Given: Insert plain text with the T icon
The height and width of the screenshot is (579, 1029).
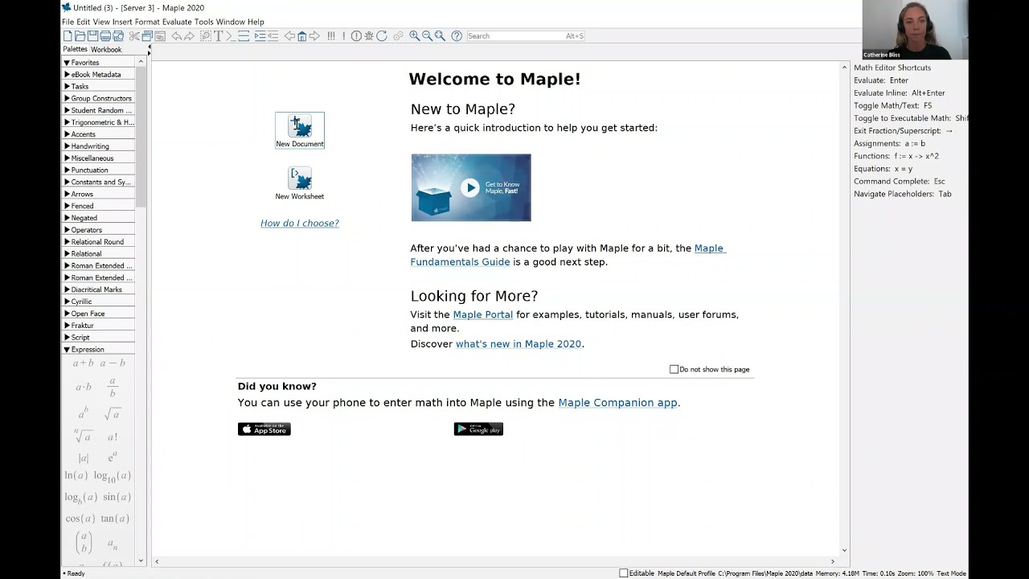Looking at the screenshot, I should tap(218, 36).
